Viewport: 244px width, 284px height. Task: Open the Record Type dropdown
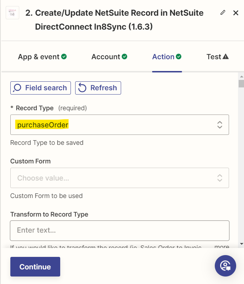coord(114,125)
